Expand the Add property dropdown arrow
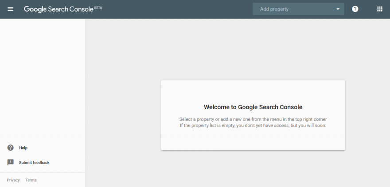Image resolution: width=390 pixels, height=187 pixels. (338, 9)
